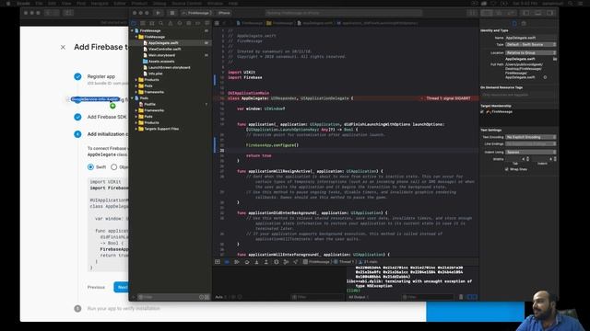Open Debug View Hierarchy icon
Viewport: 590px width, 331px height.
pyautogui.click(x=277, y=261)
